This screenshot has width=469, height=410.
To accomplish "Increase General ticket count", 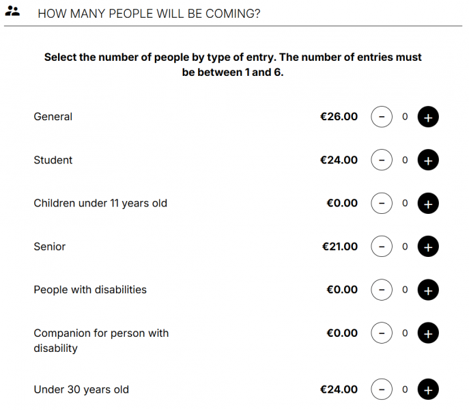I will pos(427,117).
